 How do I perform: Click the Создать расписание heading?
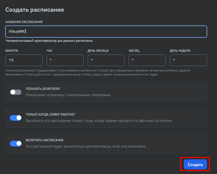point(34,10)
